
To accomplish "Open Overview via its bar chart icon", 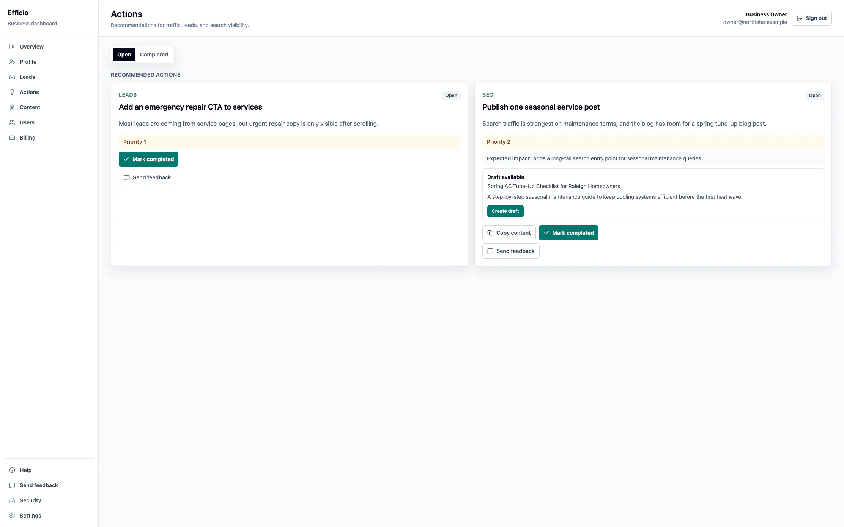I will pos(12,47).
